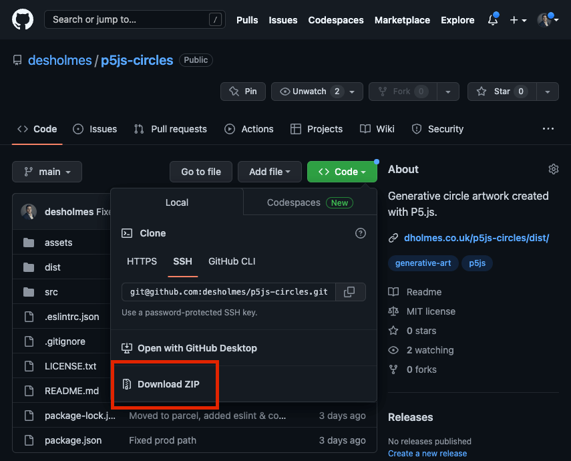Expand the plus create-new menu
Screen dimensions: 571x461
click(518, 20)
